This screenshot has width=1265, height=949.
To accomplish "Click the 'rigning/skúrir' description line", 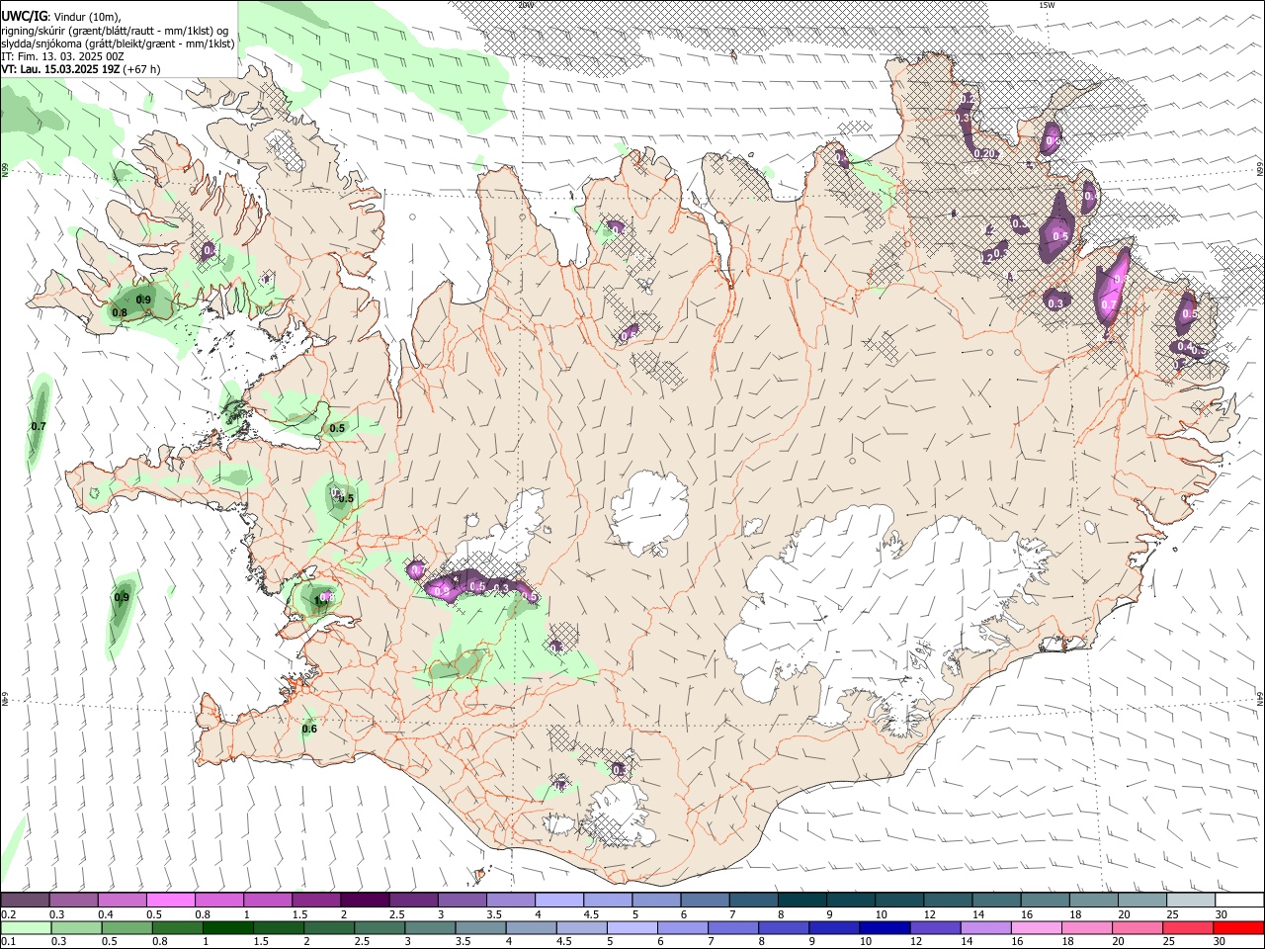I will click(115, 30).
